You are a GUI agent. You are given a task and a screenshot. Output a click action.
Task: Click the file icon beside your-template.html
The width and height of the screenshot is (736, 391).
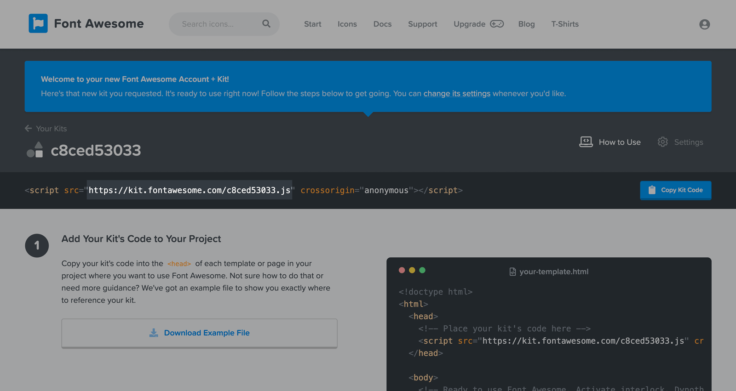512,272
